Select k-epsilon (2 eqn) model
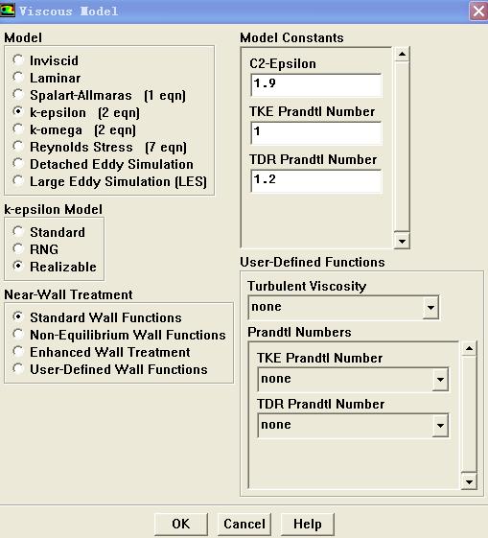 click(x=18, y=112)
